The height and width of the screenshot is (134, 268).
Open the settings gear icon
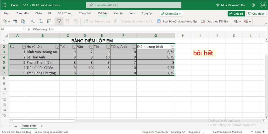pyautogui.click(x=253, y=5)
